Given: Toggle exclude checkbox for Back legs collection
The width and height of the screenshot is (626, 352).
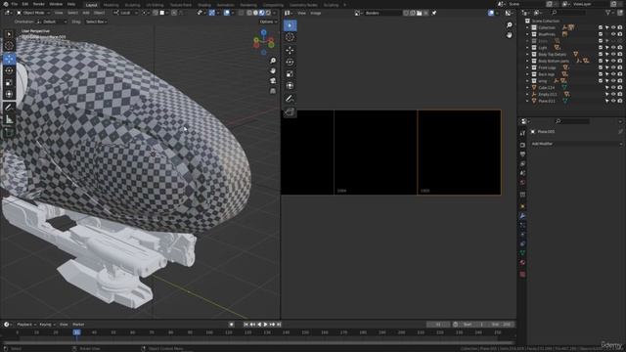Looking at the screenshot, I should [x=601, y=74].
